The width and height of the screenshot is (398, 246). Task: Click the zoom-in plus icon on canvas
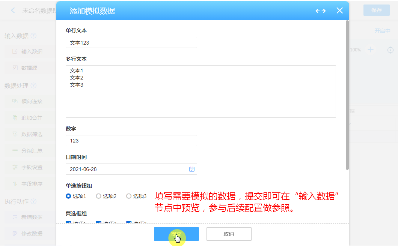370,50
